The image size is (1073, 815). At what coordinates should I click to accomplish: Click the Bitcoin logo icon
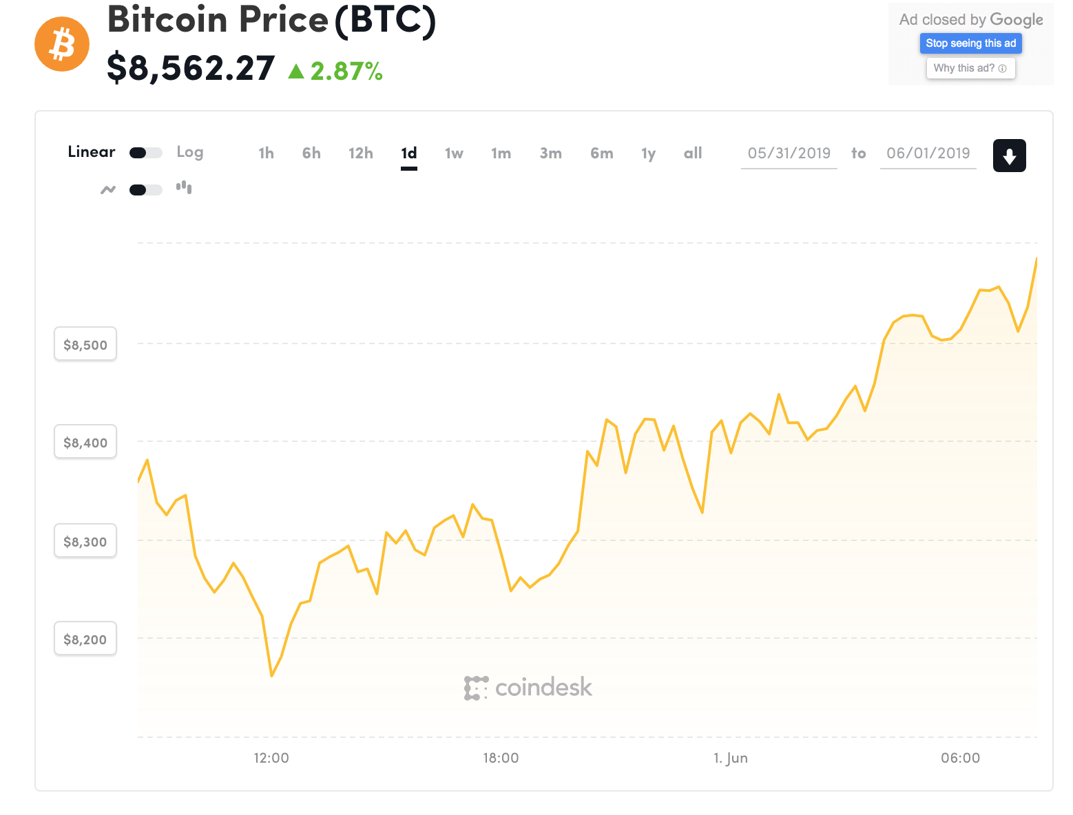[x=61, y=43]
